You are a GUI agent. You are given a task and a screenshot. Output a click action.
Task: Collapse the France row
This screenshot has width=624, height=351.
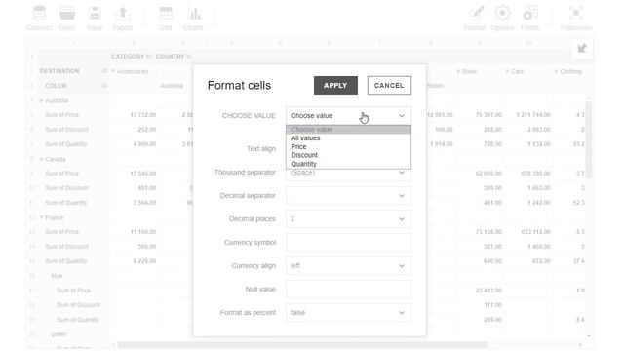[x=41, y=217]
